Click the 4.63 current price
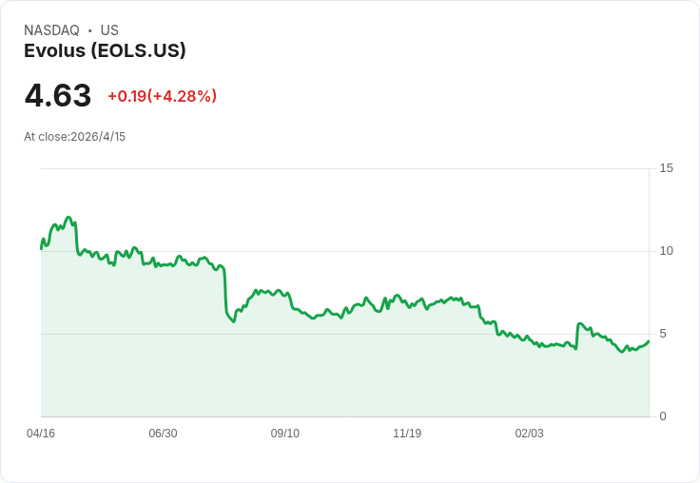The width and height of the screenshot is (700, 483). (58, 96)
